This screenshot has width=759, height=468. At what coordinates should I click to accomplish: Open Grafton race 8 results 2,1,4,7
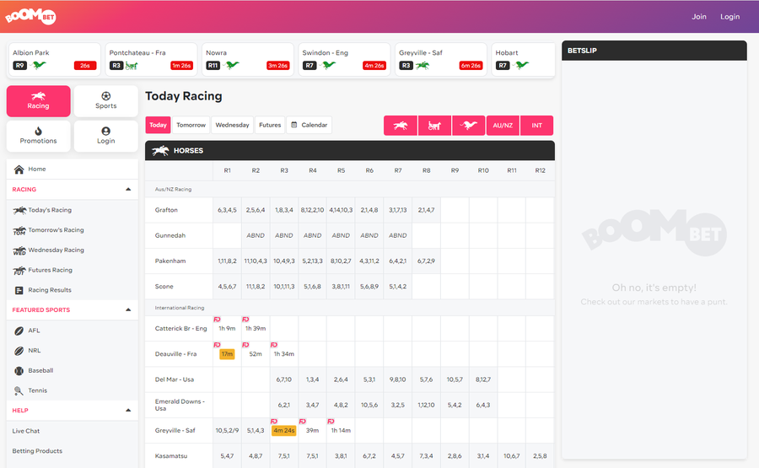click(426, 210)
